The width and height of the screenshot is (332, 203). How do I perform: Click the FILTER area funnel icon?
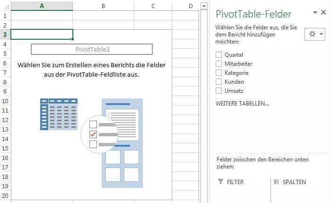220,182
